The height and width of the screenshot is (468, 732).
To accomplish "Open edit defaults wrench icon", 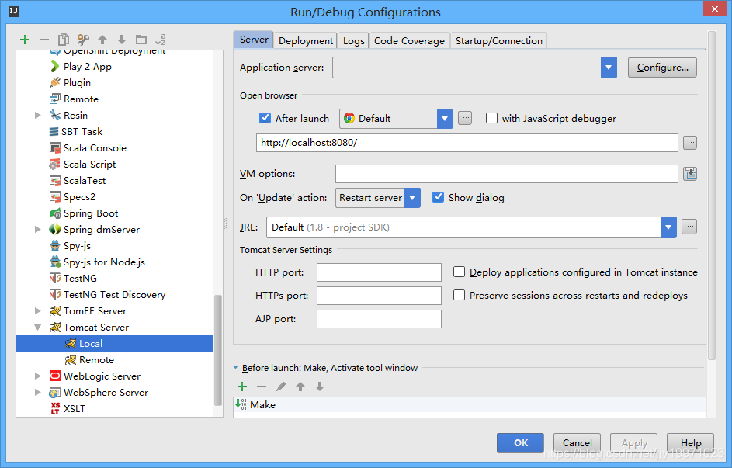I will coord(83,40).
